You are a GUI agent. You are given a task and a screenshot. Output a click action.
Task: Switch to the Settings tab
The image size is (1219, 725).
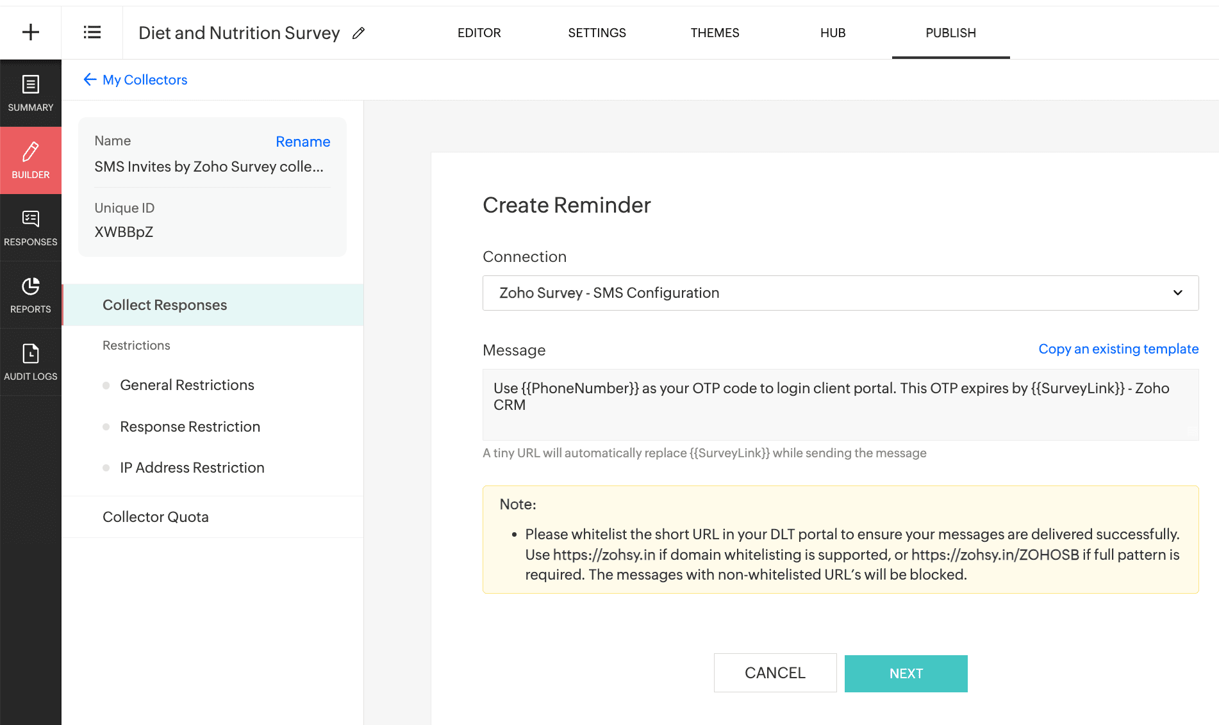click(597, 33)
